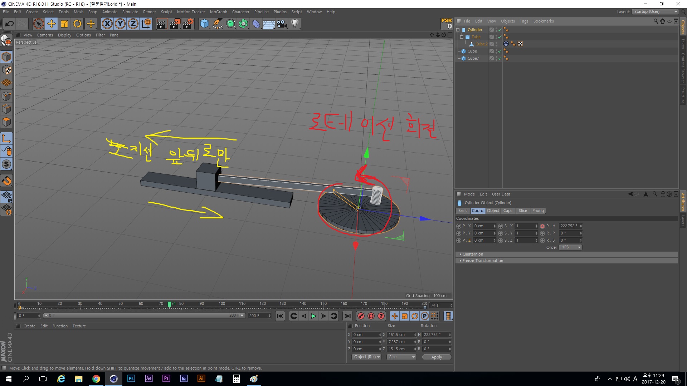Click the Object (Rel) dropdown
This screenshot has width=687, height=386.
(366, 357)
